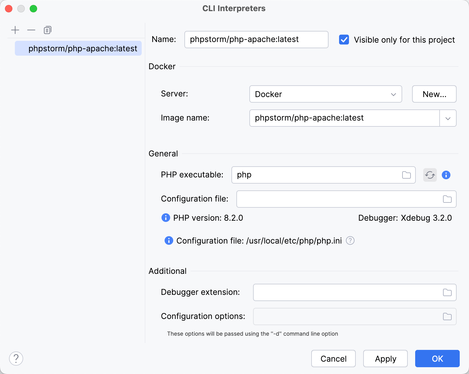Open help with bottom-left question mark button
The width and height of the screenshot is (469, 374).
point(16,359)
